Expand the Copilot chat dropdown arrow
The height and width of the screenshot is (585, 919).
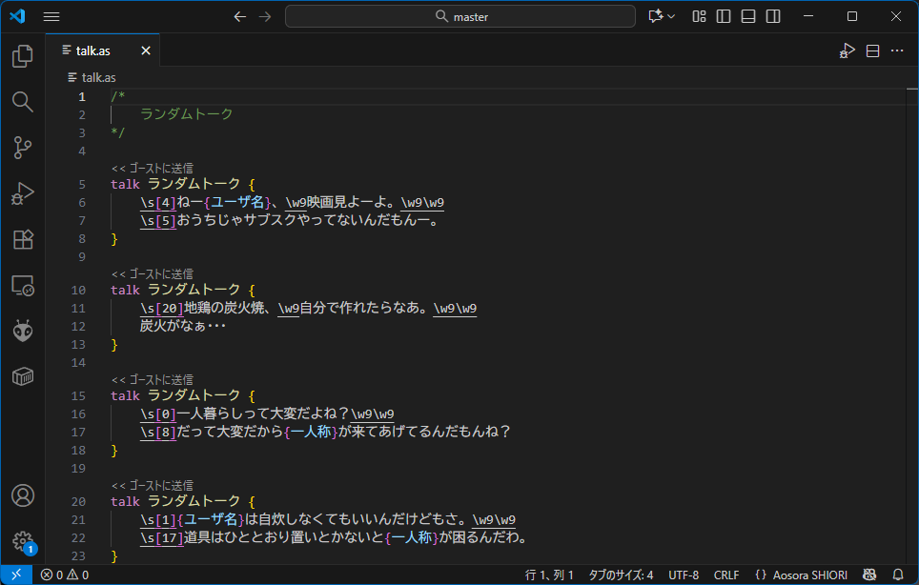[672, 16]
